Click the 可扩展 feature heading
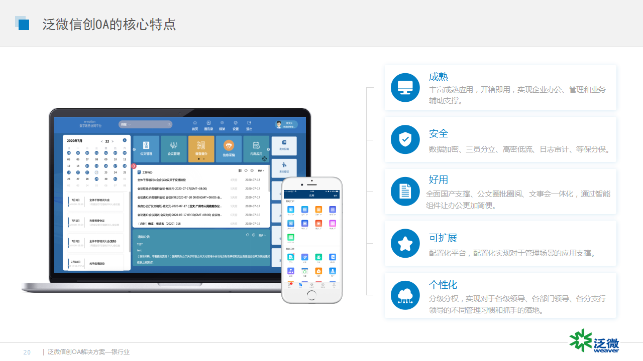 (x=443, y=238)
